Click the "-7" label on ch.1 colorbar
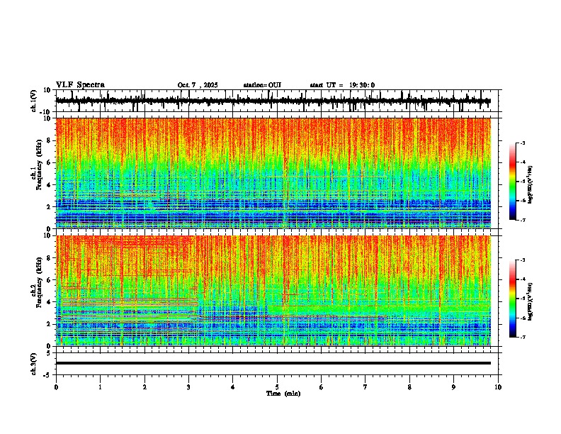 (x=522, y=220)
